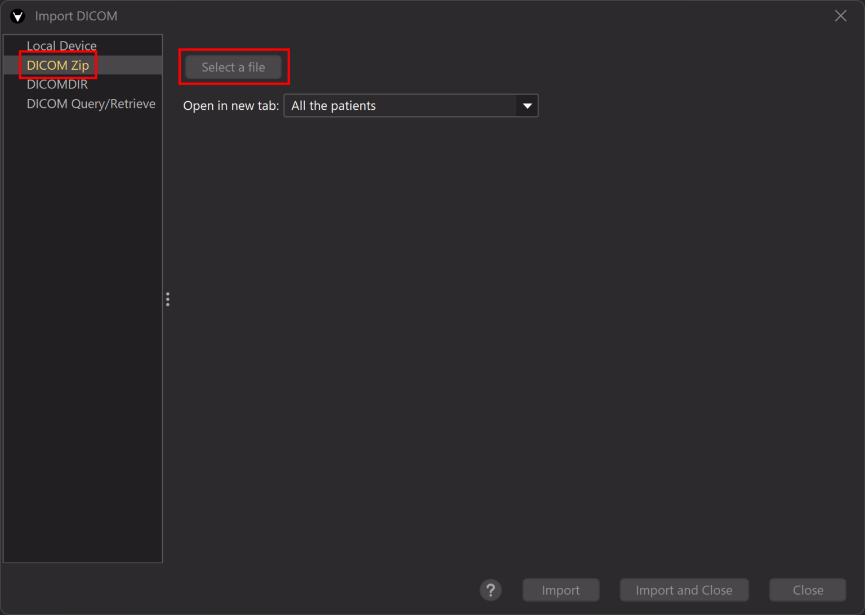Switch to the DICOMDIR import option
This screenshot has height=615, width=865.
(57, 84)
